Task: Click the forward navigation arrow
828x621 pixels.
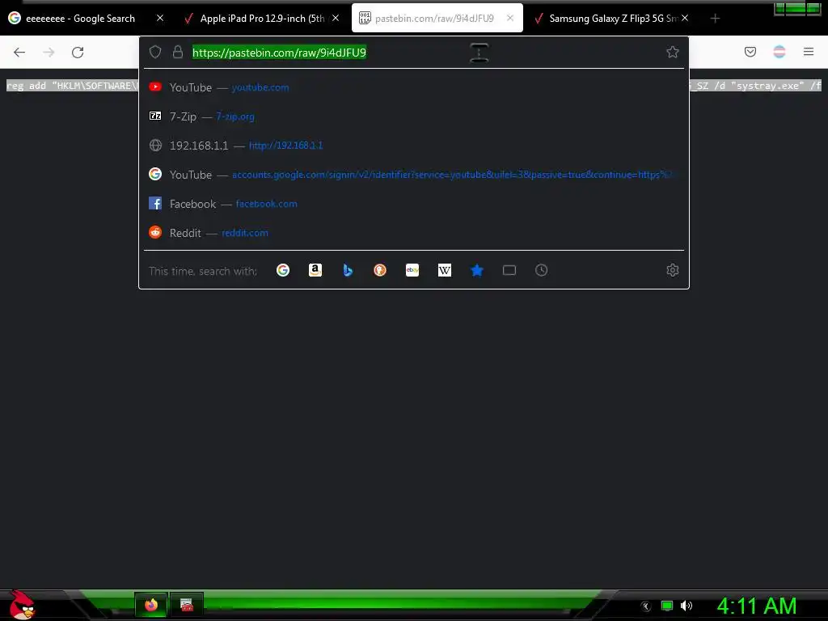Action: click(49, 53)
